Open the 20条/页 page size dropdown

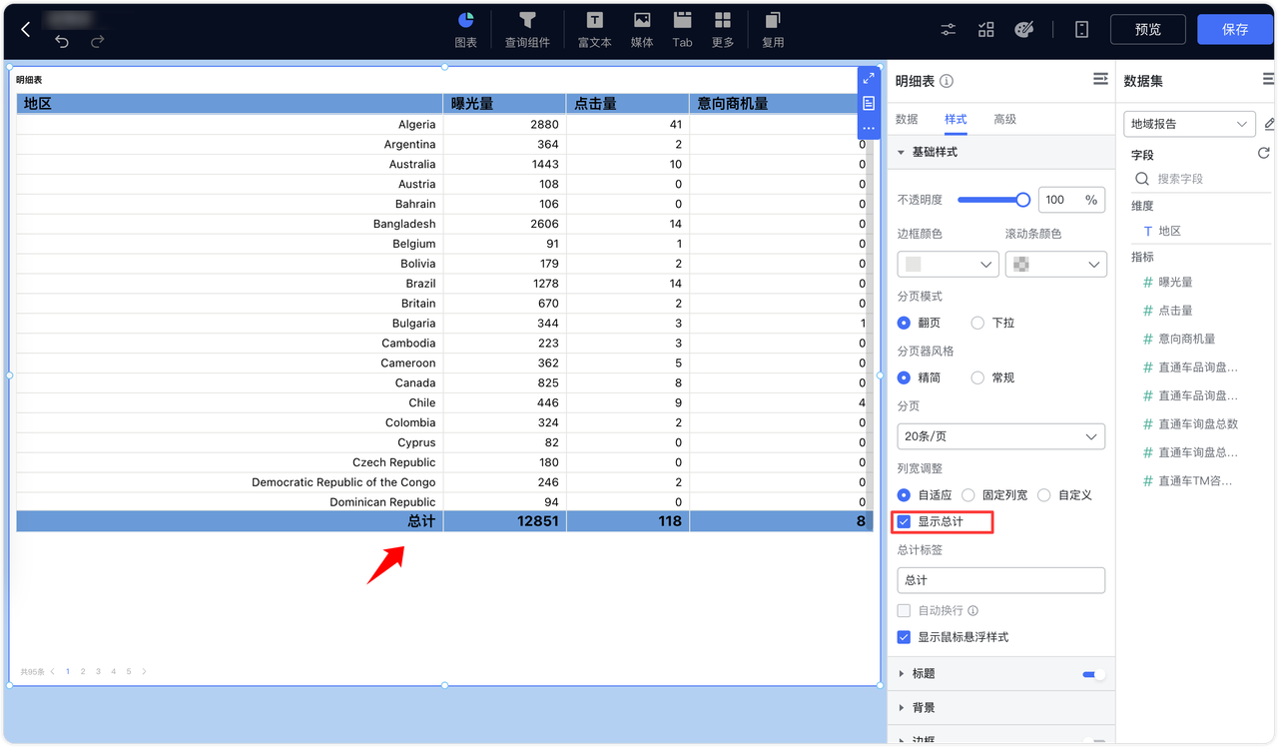tap(1001, 436)
